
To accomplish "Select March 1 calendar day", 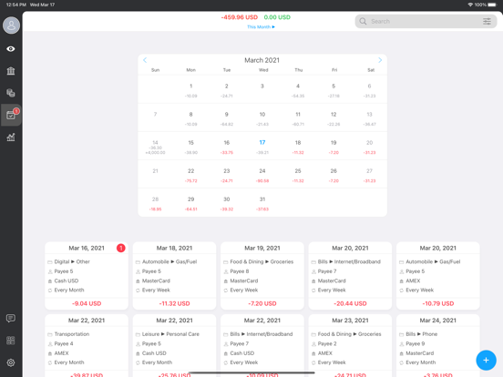I will tap(190, 90).
